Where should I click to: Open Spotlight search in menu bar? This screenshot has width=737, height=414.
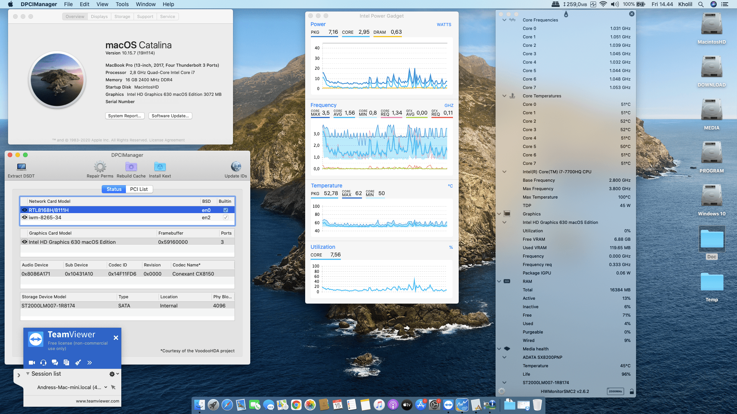(x=701, y=4)
